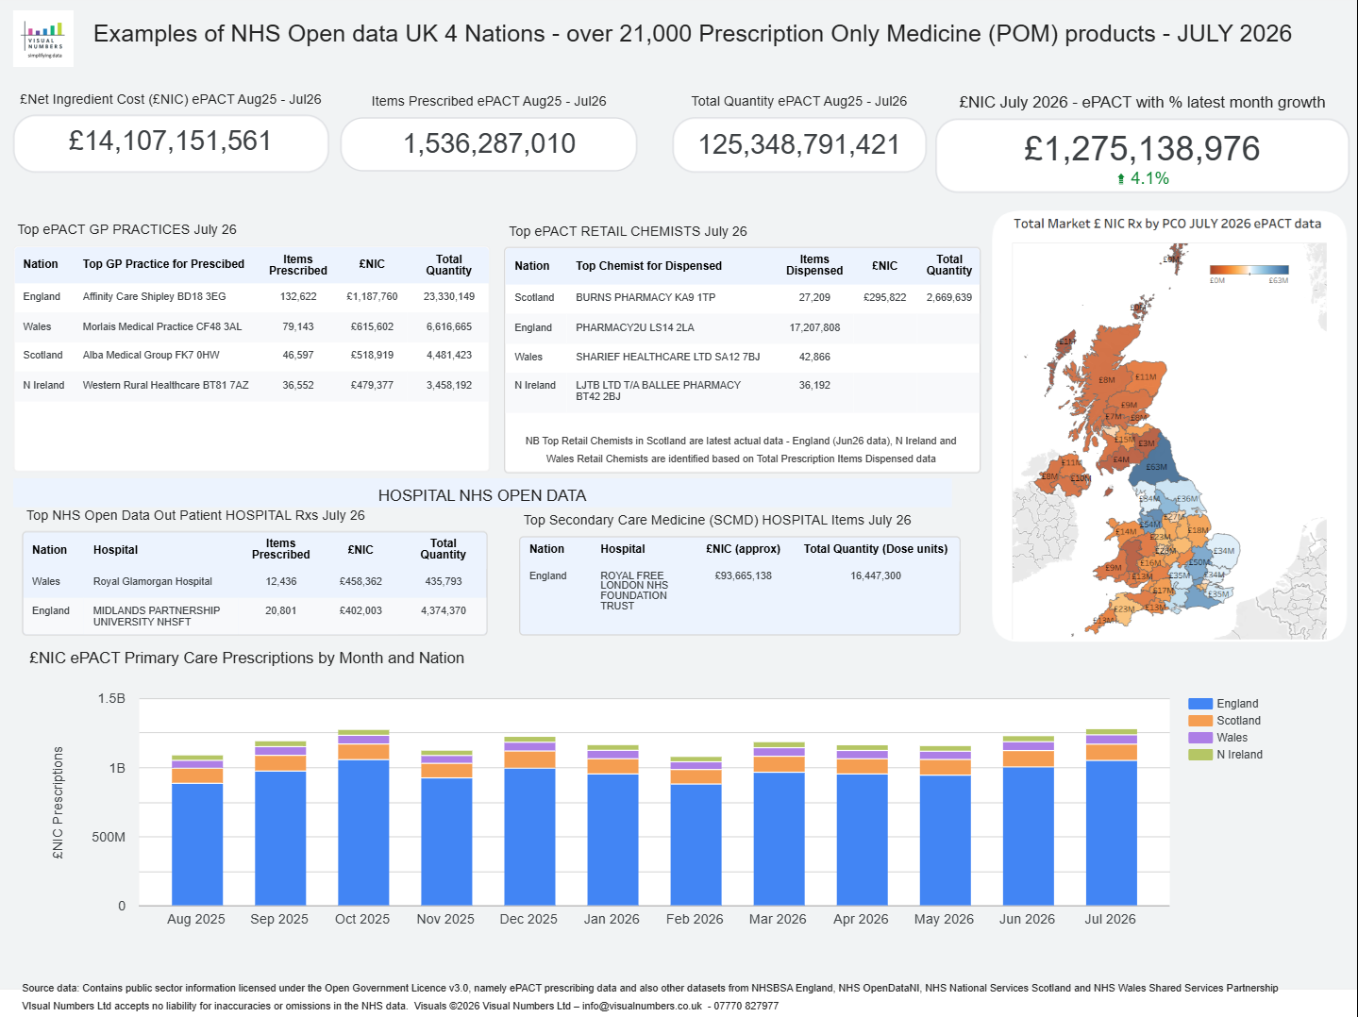
Task: Select the Scotland legend color swatch
Action: tap(1200, 721)
